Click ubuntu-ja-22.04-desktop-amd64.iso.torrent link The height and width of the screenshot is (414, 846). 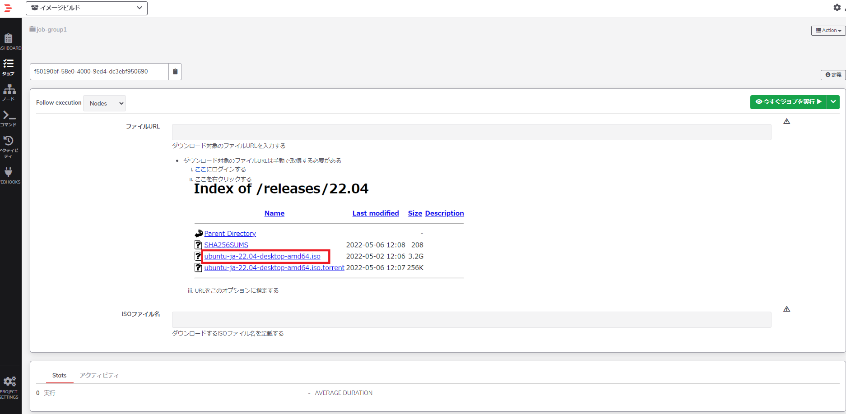[x=274, y=267]
